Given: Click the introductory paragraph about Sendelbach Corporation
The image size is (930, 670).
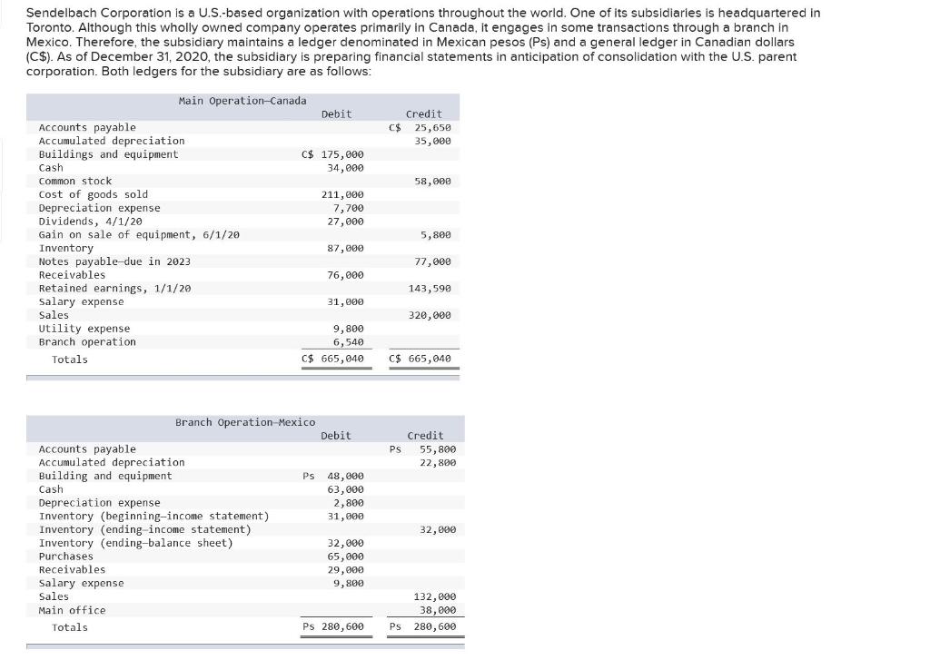Looking at the screenshot, I should pos(423,42).
